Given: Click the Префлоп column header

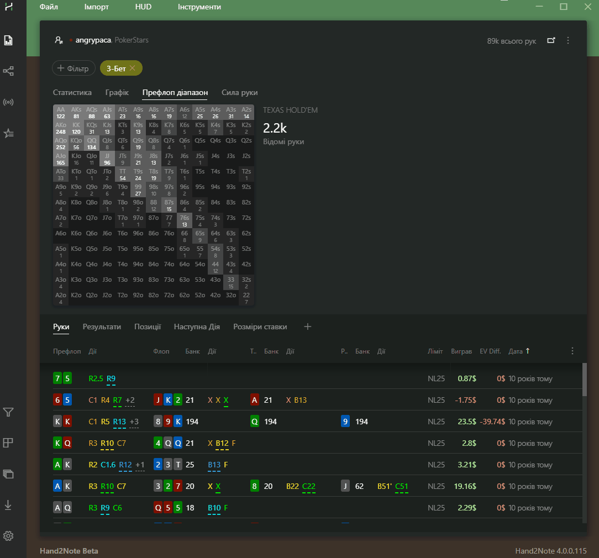Looking at the screenshot, I should point(67,351).
